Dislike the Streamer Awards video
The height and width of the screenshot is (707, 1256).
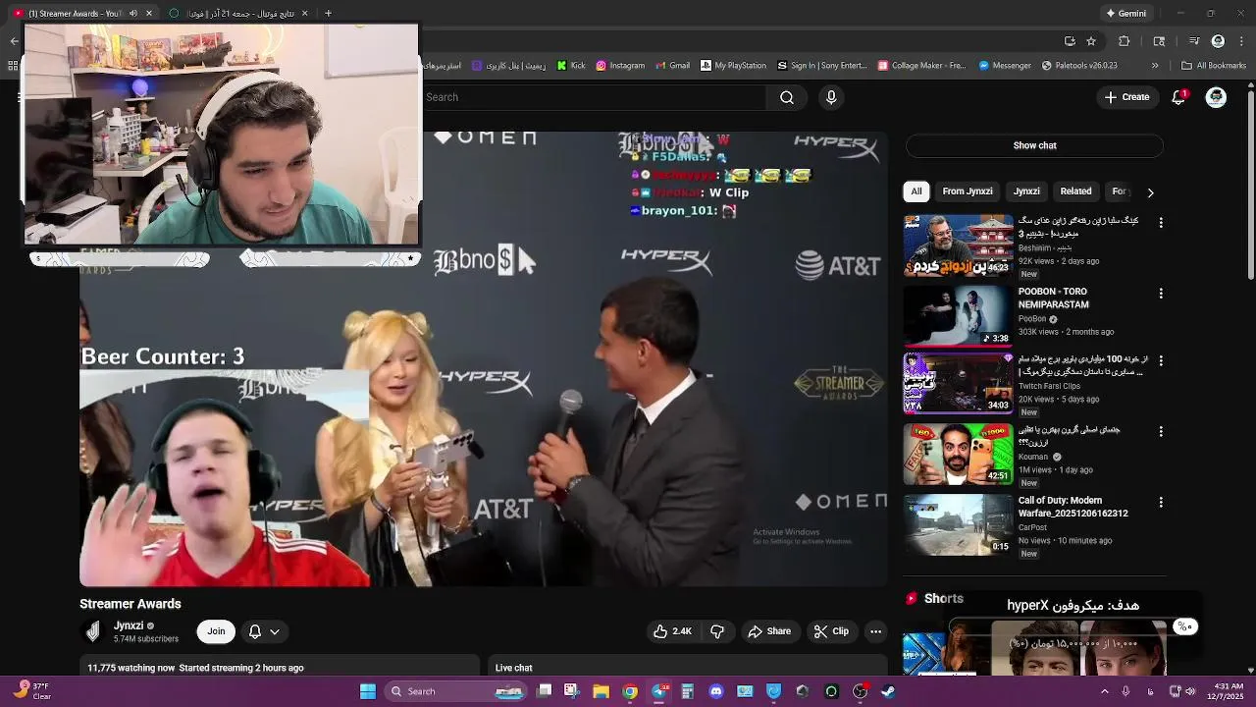pyautogui.click(x=717, y=631)
